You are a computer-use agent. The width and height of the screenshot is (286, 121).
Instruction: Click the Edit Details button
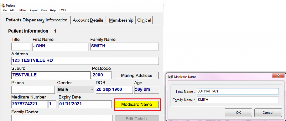click(x=137, y=119)
